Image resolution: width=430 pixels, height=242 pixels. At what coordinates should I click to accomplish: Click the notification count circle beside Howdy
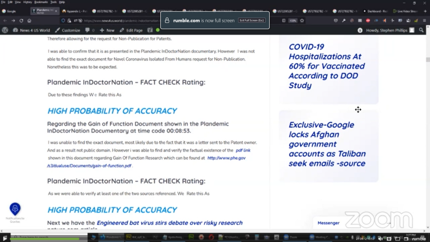click(x=360, y=30)
